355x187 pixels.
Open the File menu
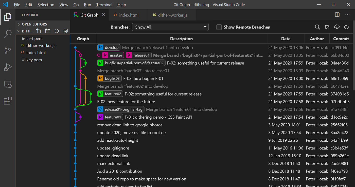(x=17, y=5)
